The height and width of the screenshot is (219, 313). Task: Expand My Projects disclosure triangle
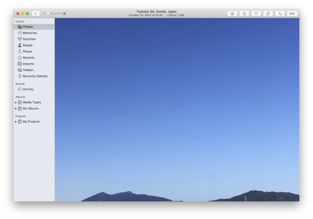[x=16, y=122]
